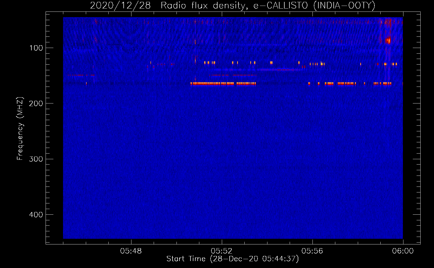Click the 400 frequency tick label
This screenshot has height=268, width=434.
click(36, 215)
